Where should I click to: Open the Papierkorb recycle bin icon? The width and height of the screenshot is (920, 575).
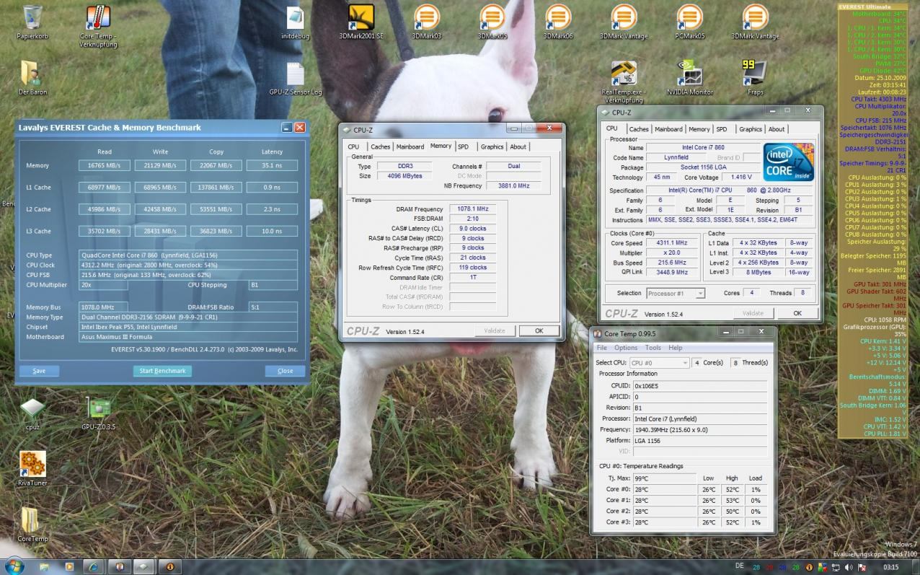coord(32,22)
